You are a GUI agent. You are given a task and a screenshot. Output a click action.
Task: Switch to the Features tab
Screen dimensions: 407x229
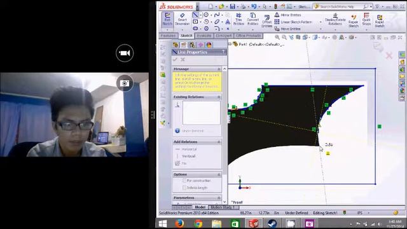click(168, 36)
